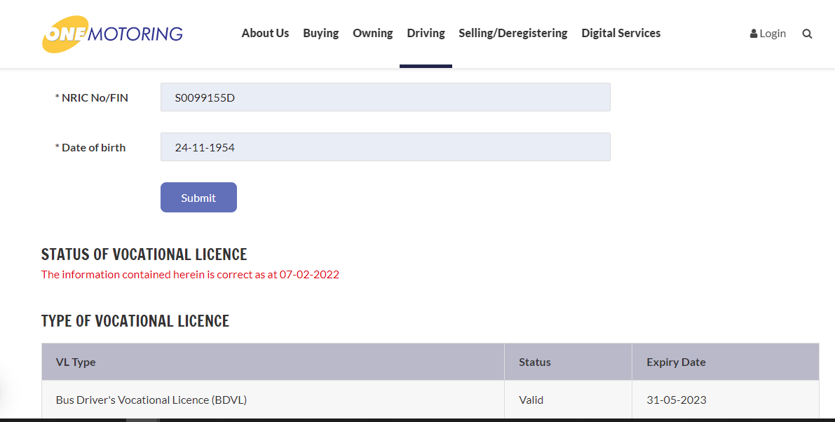Click the Status column header

click(x=534, y=362)
